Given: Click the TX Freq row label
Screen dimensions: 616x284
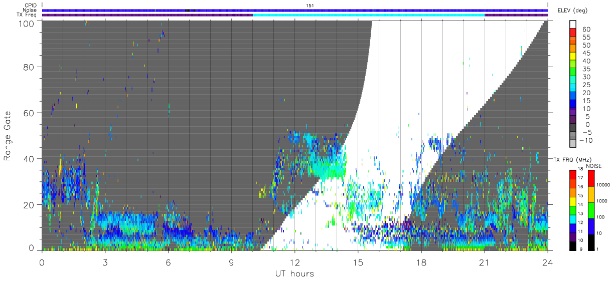Looking at the screenshot, I should [27, 15].
